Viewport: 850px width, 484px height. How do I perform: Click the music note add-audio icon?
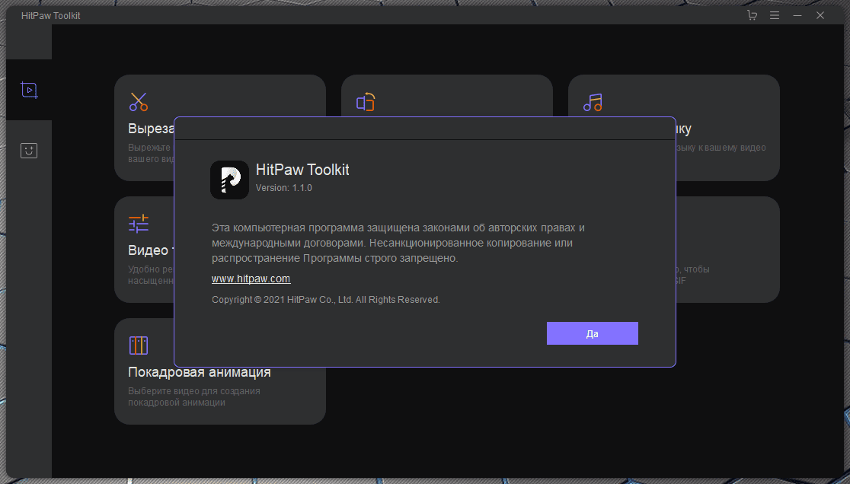click(x=593, y=102)
